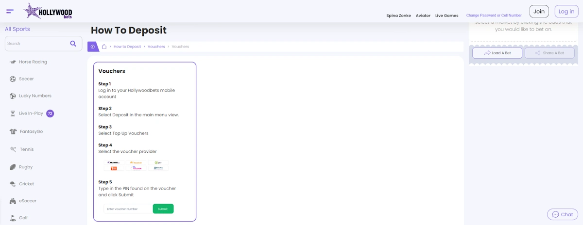Click the Load A Bet arrow icon
Viewport: 583px width, 225px height.
click(487, 53)
